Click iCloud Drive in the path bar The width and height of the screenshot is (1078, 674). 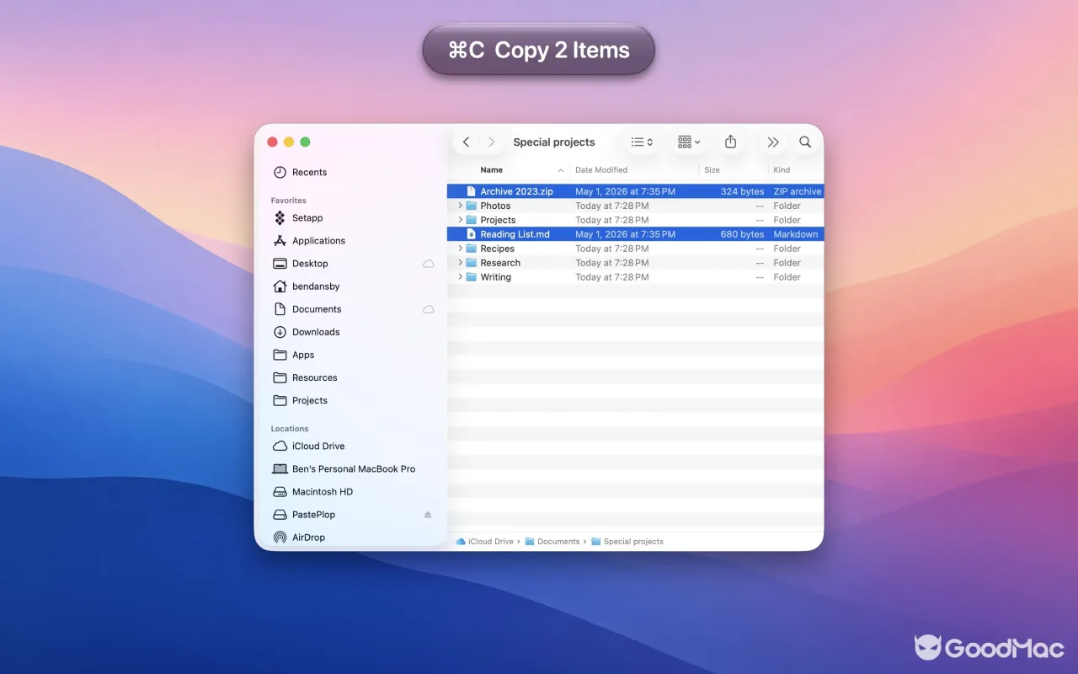[484, 542]
